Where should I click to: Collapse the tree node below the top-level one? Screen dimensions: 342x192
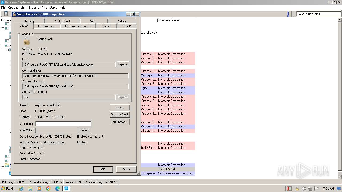click(7, 50)
